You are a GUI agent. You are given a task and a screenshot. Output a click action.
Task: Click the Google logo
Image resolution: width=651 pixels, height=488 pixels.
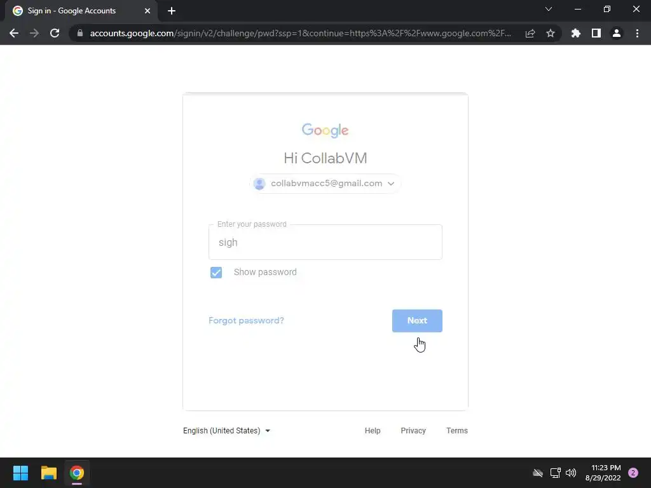325,130
